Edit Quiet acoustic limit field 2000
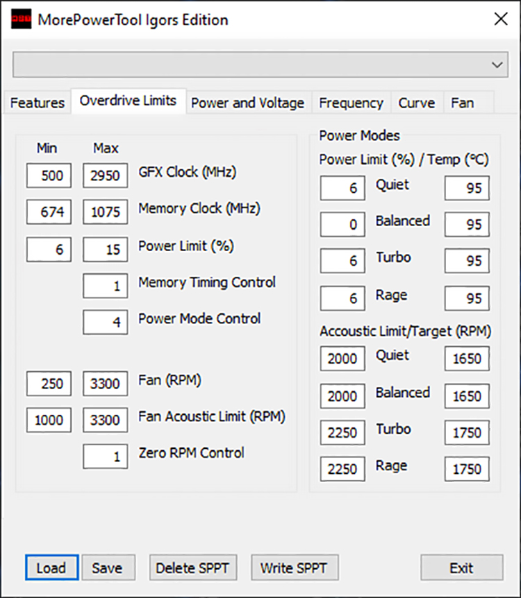 click(x=342, y=359)
